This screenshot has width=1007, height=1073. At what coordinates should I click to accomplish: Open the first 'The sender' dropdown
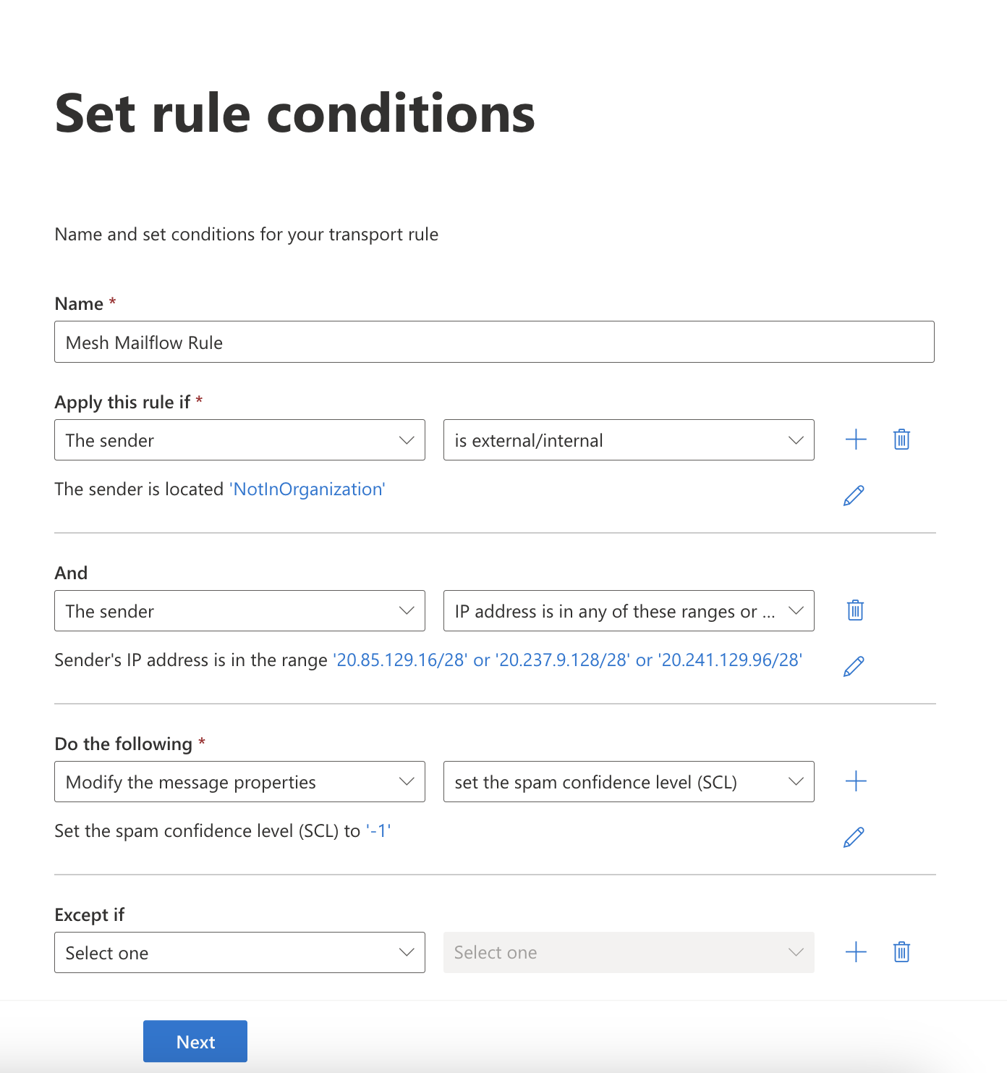[239, 440]
